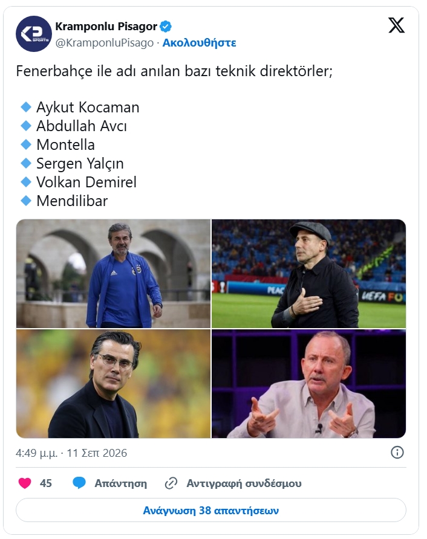This screenshot has height=539, width=427.
Task: Click the reply speech bubble icon
Action: 79,483
